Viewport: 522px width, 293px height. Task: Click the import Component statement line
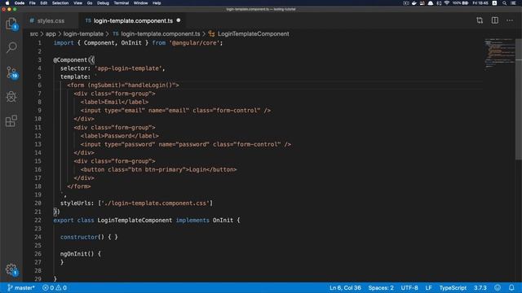[x=138, y=43]
